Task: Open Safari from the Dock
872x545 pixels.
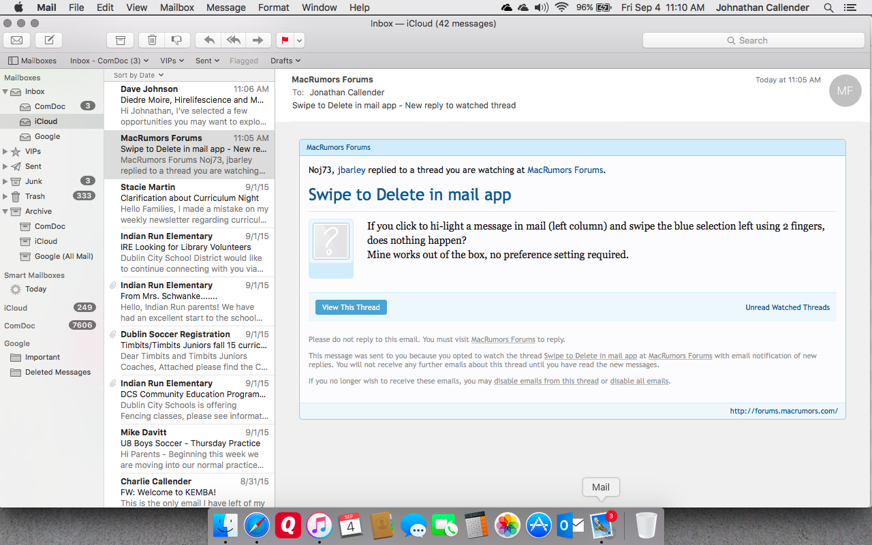Action: (x=257, y=525)
